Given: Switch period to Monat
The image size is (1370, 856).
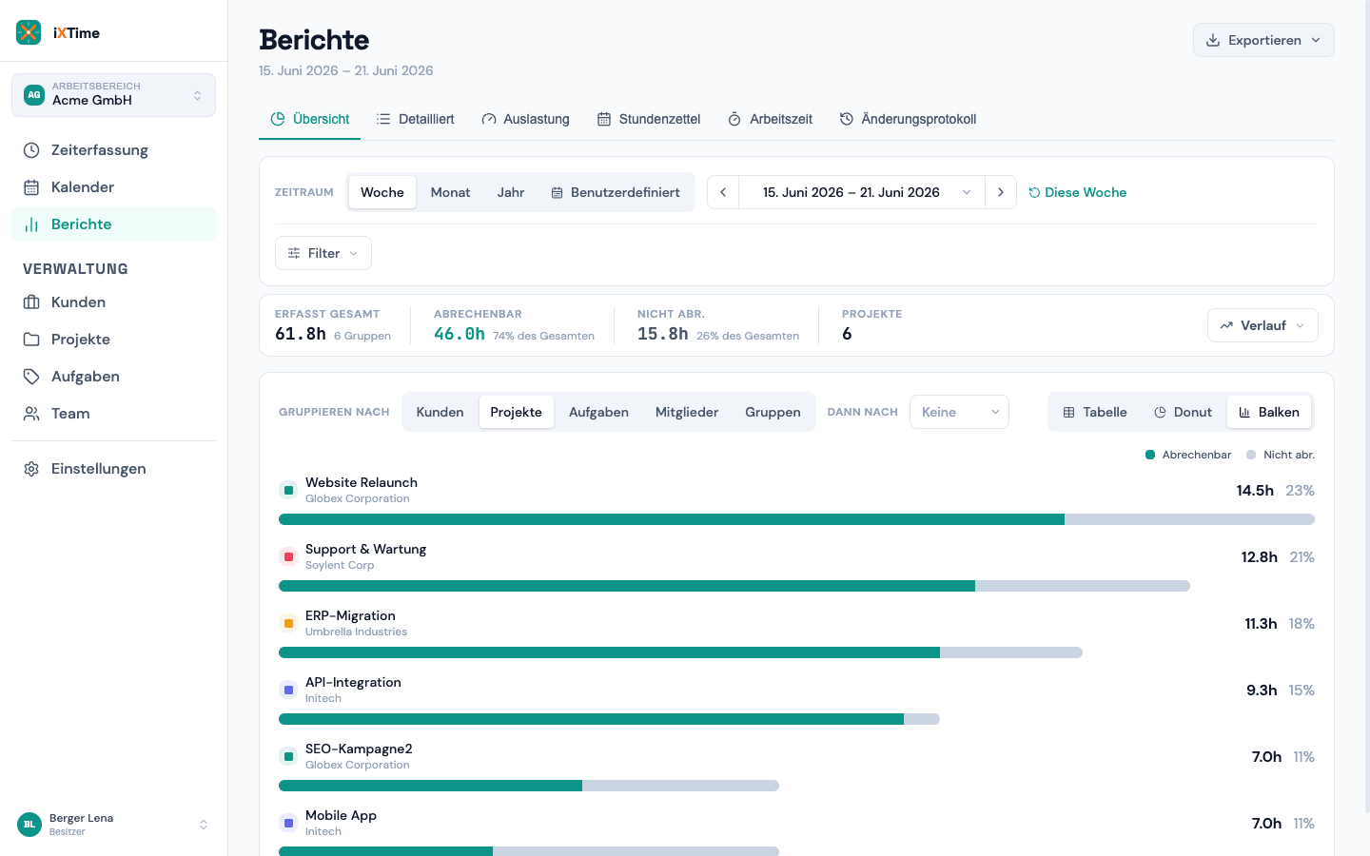Looking at the screenshot, I should (450, 192).
